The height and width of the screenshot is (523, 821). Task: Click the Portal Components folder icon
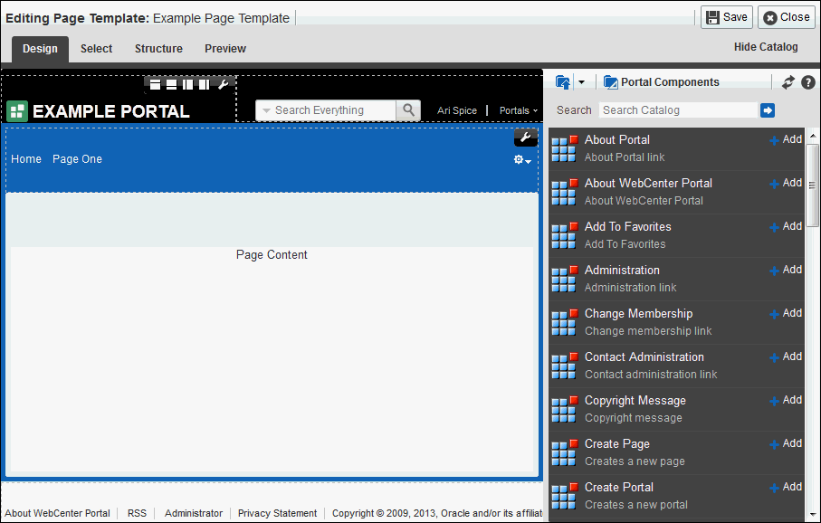[x=610, y=82]
